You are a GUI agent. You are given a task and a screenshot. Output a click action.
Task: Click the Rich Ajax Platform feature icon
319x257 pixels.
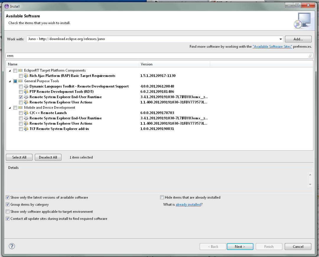click(x=26, y=76)
